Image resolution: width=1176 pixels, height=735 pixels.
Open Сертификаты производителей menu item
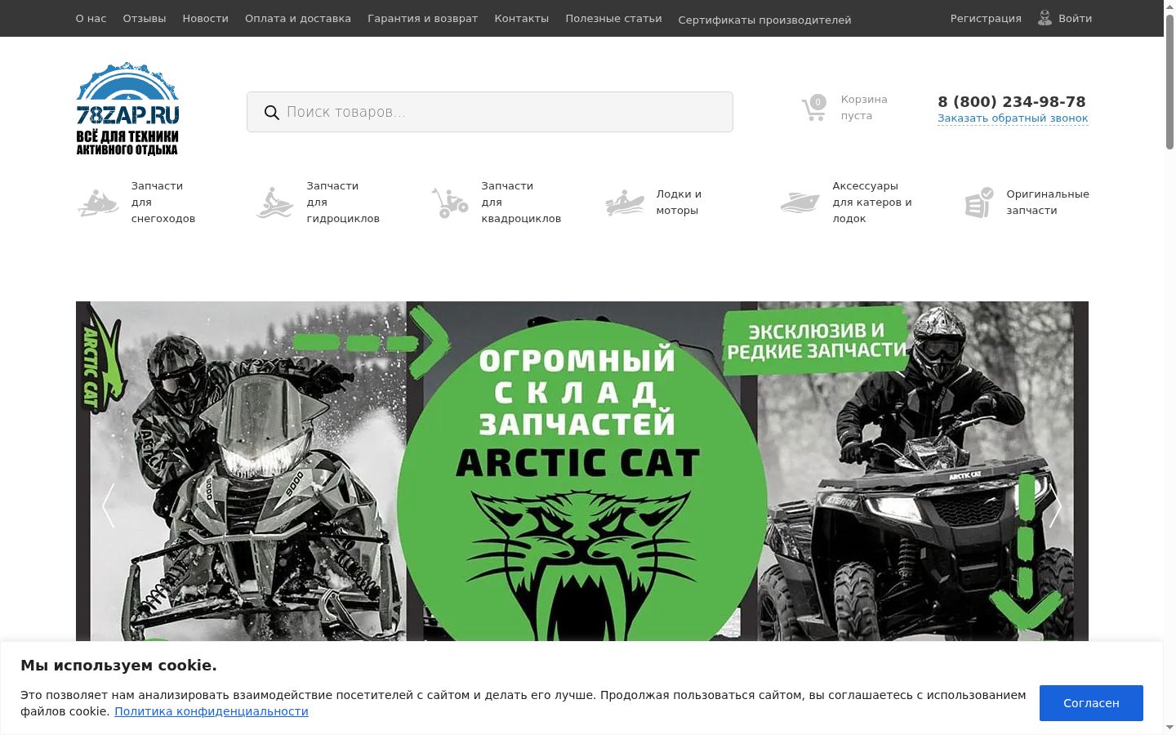[x=764, y=20]
